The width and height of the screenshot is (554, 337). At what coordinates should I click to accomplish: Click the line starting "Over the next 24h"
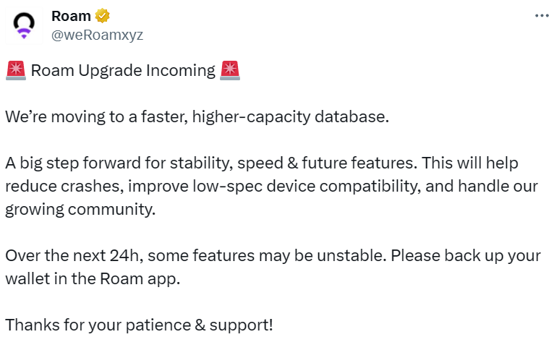[273, 256]
